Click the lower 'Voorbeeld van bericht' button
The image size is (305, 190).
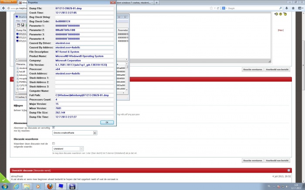point(277,161)
